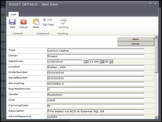Click the Type field with Lenovo Laptop
This screenshot has width=162, height=122.
[x=96, y=50]
